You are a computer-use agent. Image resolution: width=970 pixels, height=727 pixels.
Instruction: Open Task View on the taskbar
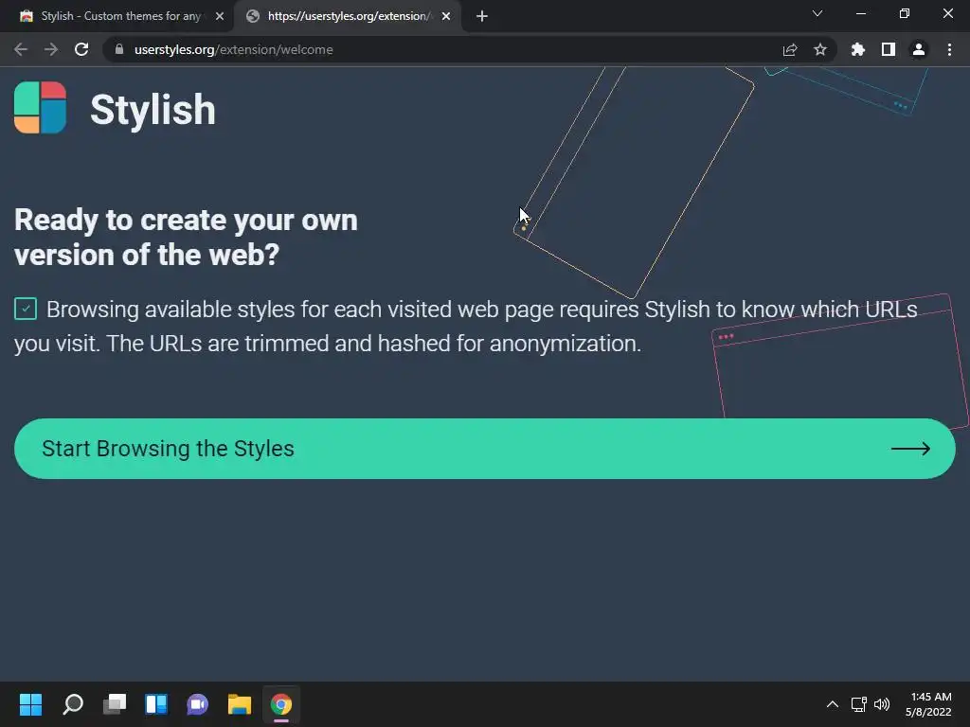click(x=115, y=704)
